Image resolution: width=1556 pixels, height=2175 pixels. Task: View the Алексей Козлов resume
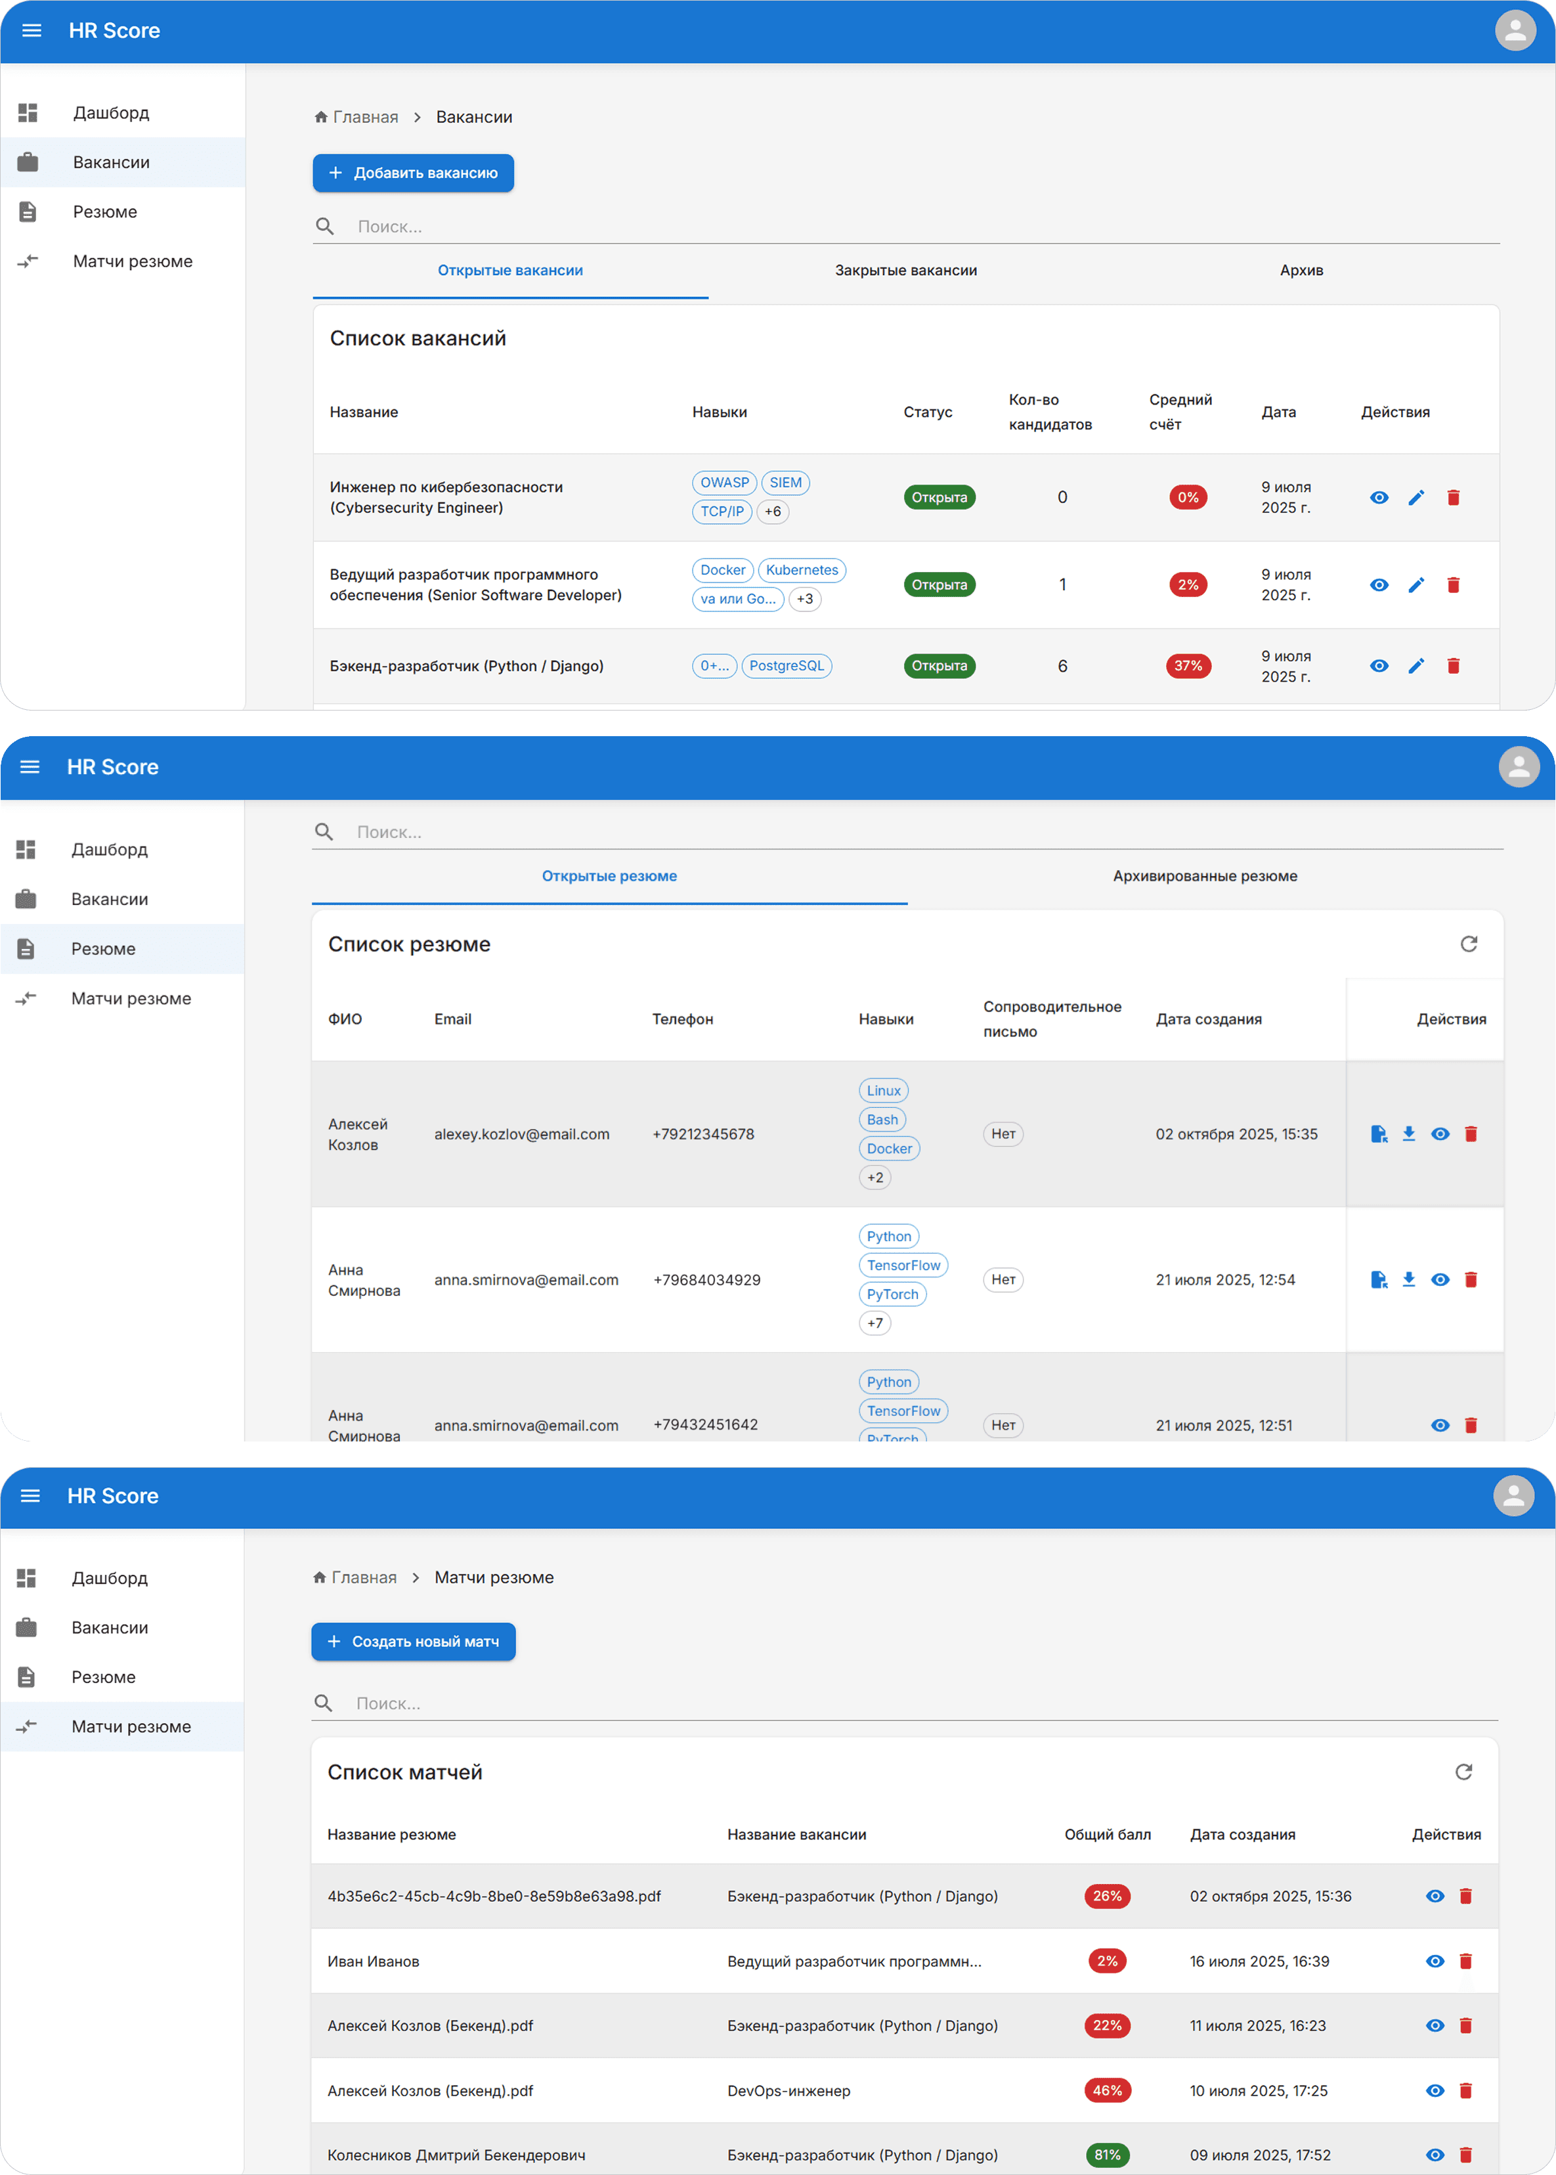coord(1439,1133)
